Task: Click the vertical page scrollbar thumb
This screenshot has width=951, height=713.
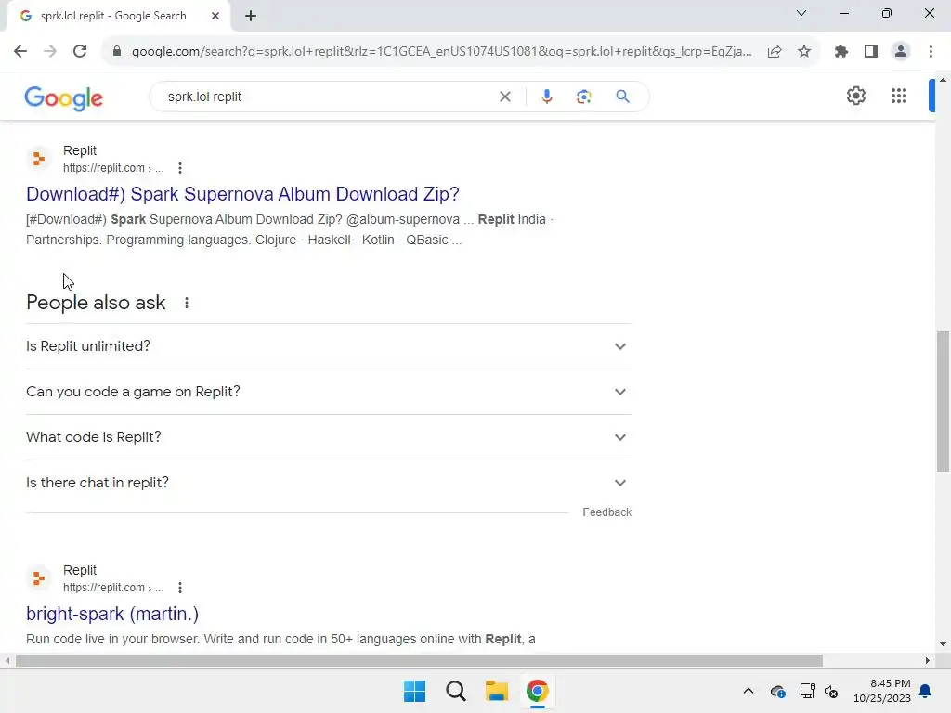Action: (943, 401)
